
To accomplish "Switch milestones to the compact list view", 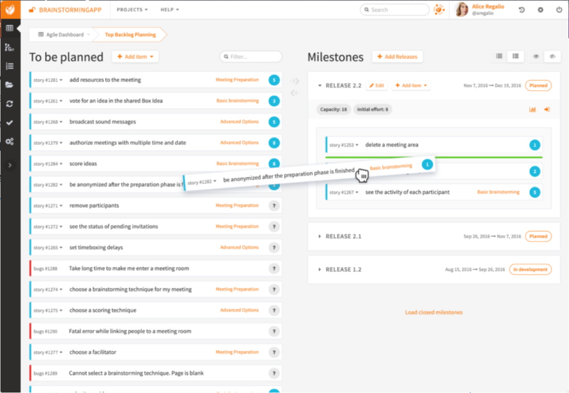I will pos(499,56).
